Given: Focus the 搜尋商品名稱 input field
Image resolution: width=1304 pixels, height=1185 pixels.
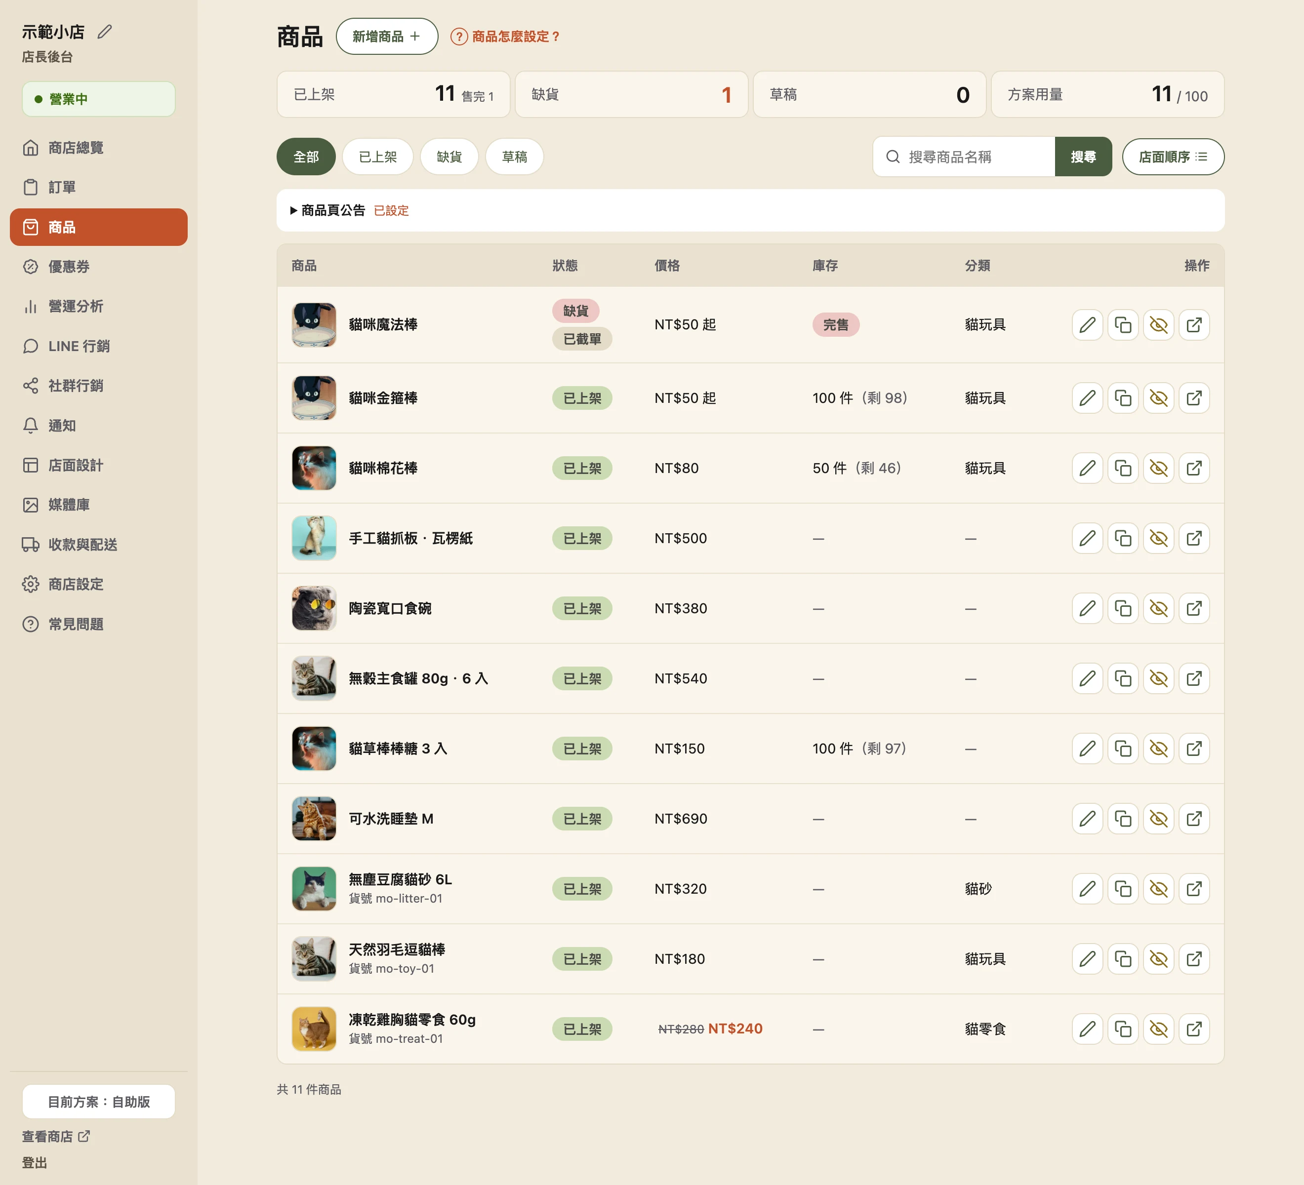Looking at the screenshot, I should pos(964,157).
